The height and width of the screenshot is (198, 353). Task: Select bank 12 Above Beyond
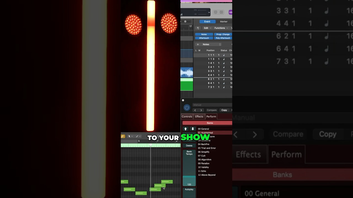click(x=214, y=175)
